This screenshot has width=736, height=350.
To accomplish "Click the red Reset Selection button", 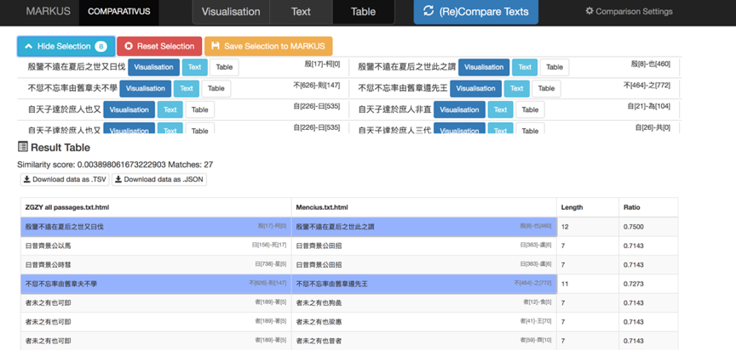I will pos(159,47).
